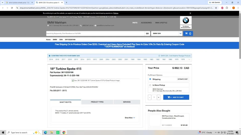Screen dimensions: 241x135
Task: Open the Chrome profile avatar
Action: click(x=233, y=8)
